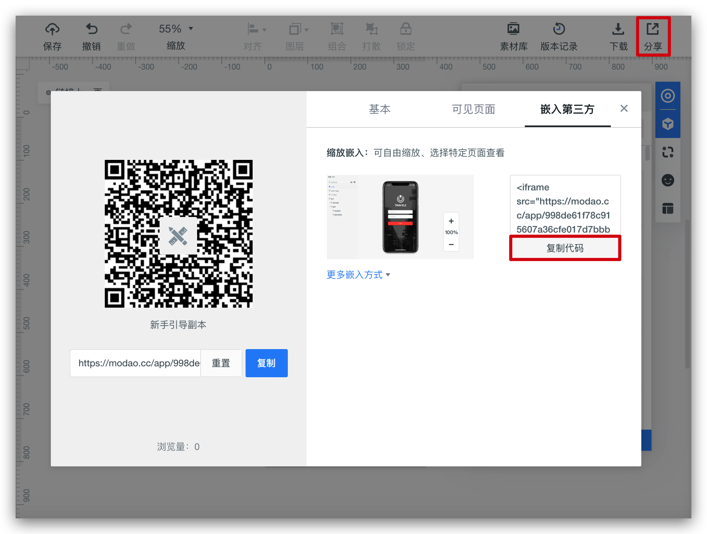The width and height of the screenshot is (707, 534).
Task: Click the blue 复制 button
Action: [x=267, y=363]
